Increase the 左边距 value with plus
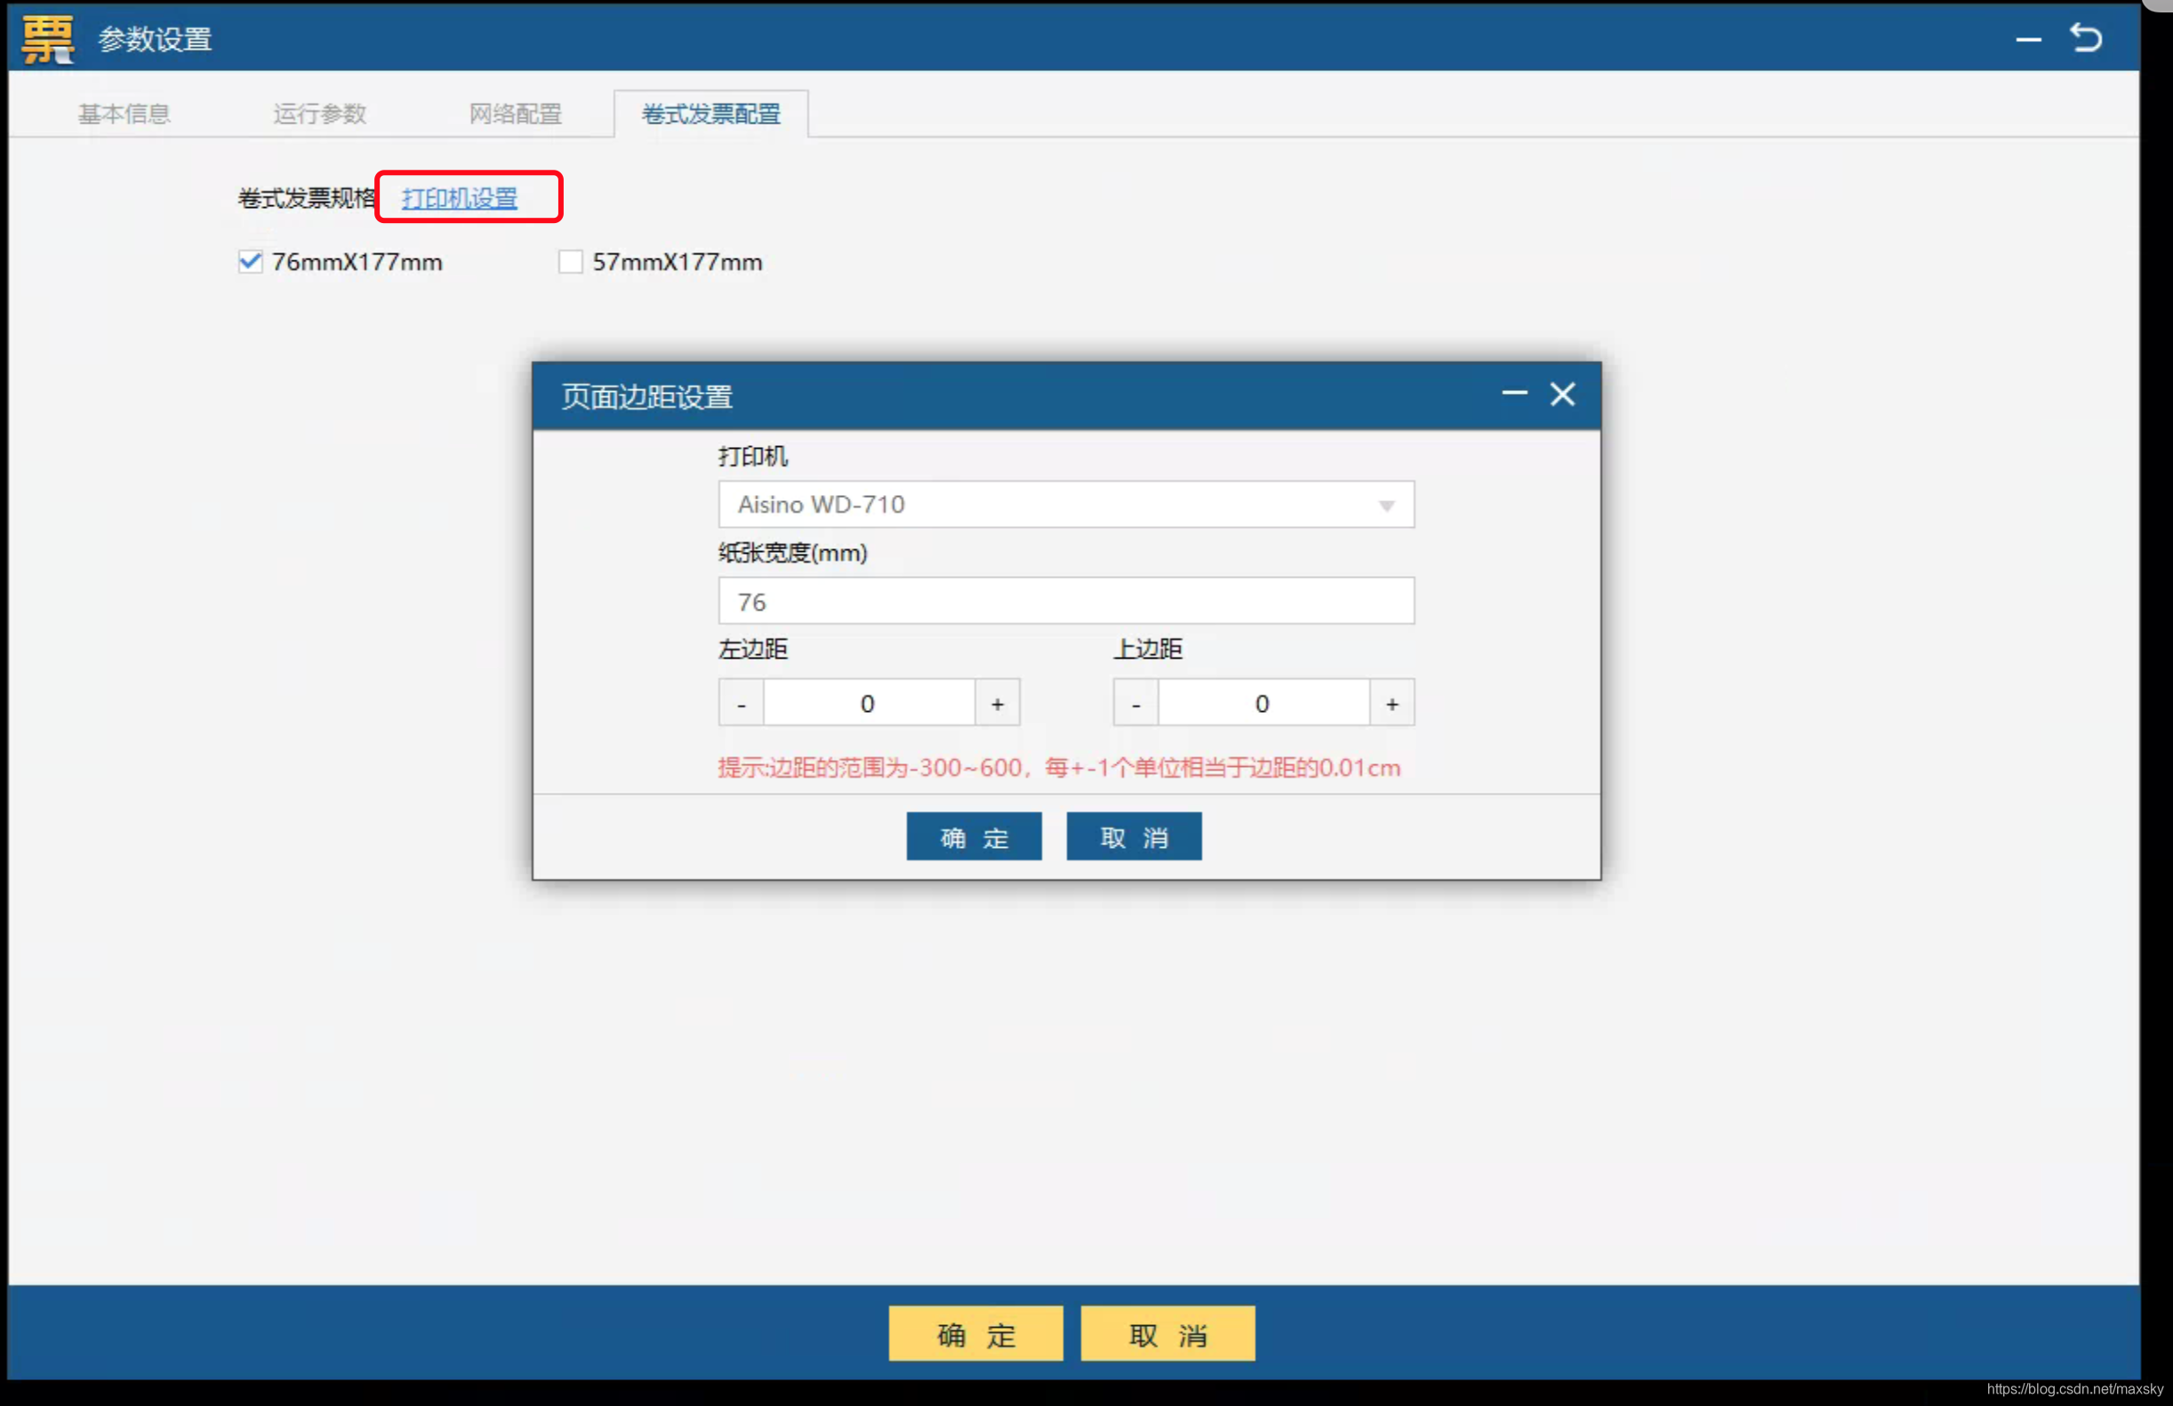 point(997,704)
